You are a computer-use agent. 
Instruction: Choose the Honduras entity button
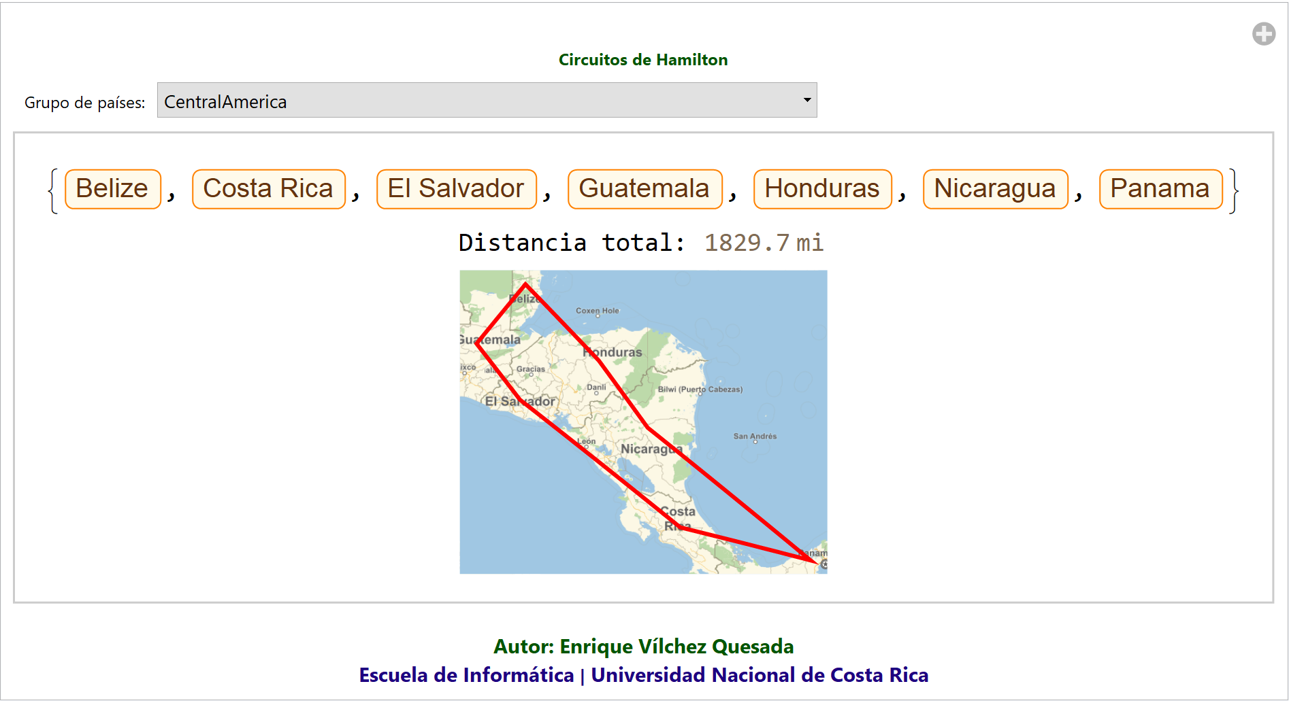click(821, 188)
